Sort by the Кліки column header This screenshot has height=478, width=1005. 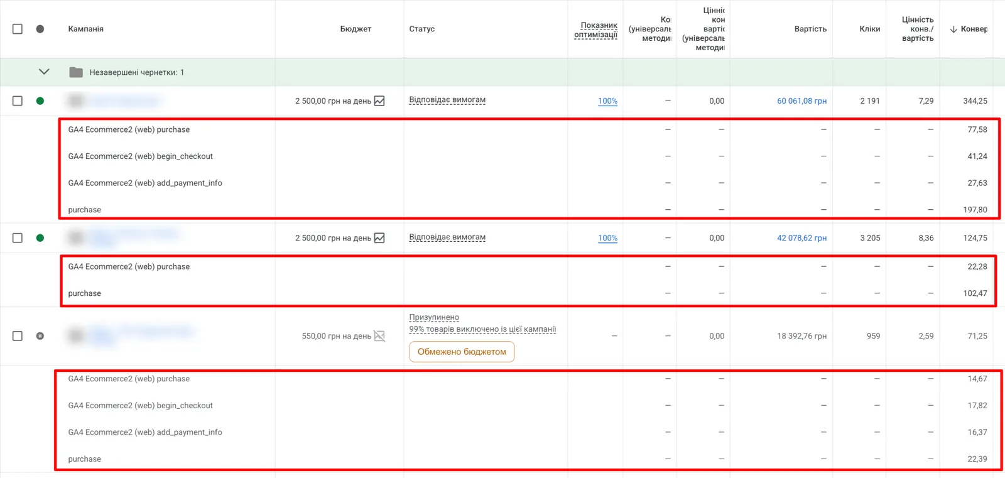pyautogui.click(x=870, y=29)
